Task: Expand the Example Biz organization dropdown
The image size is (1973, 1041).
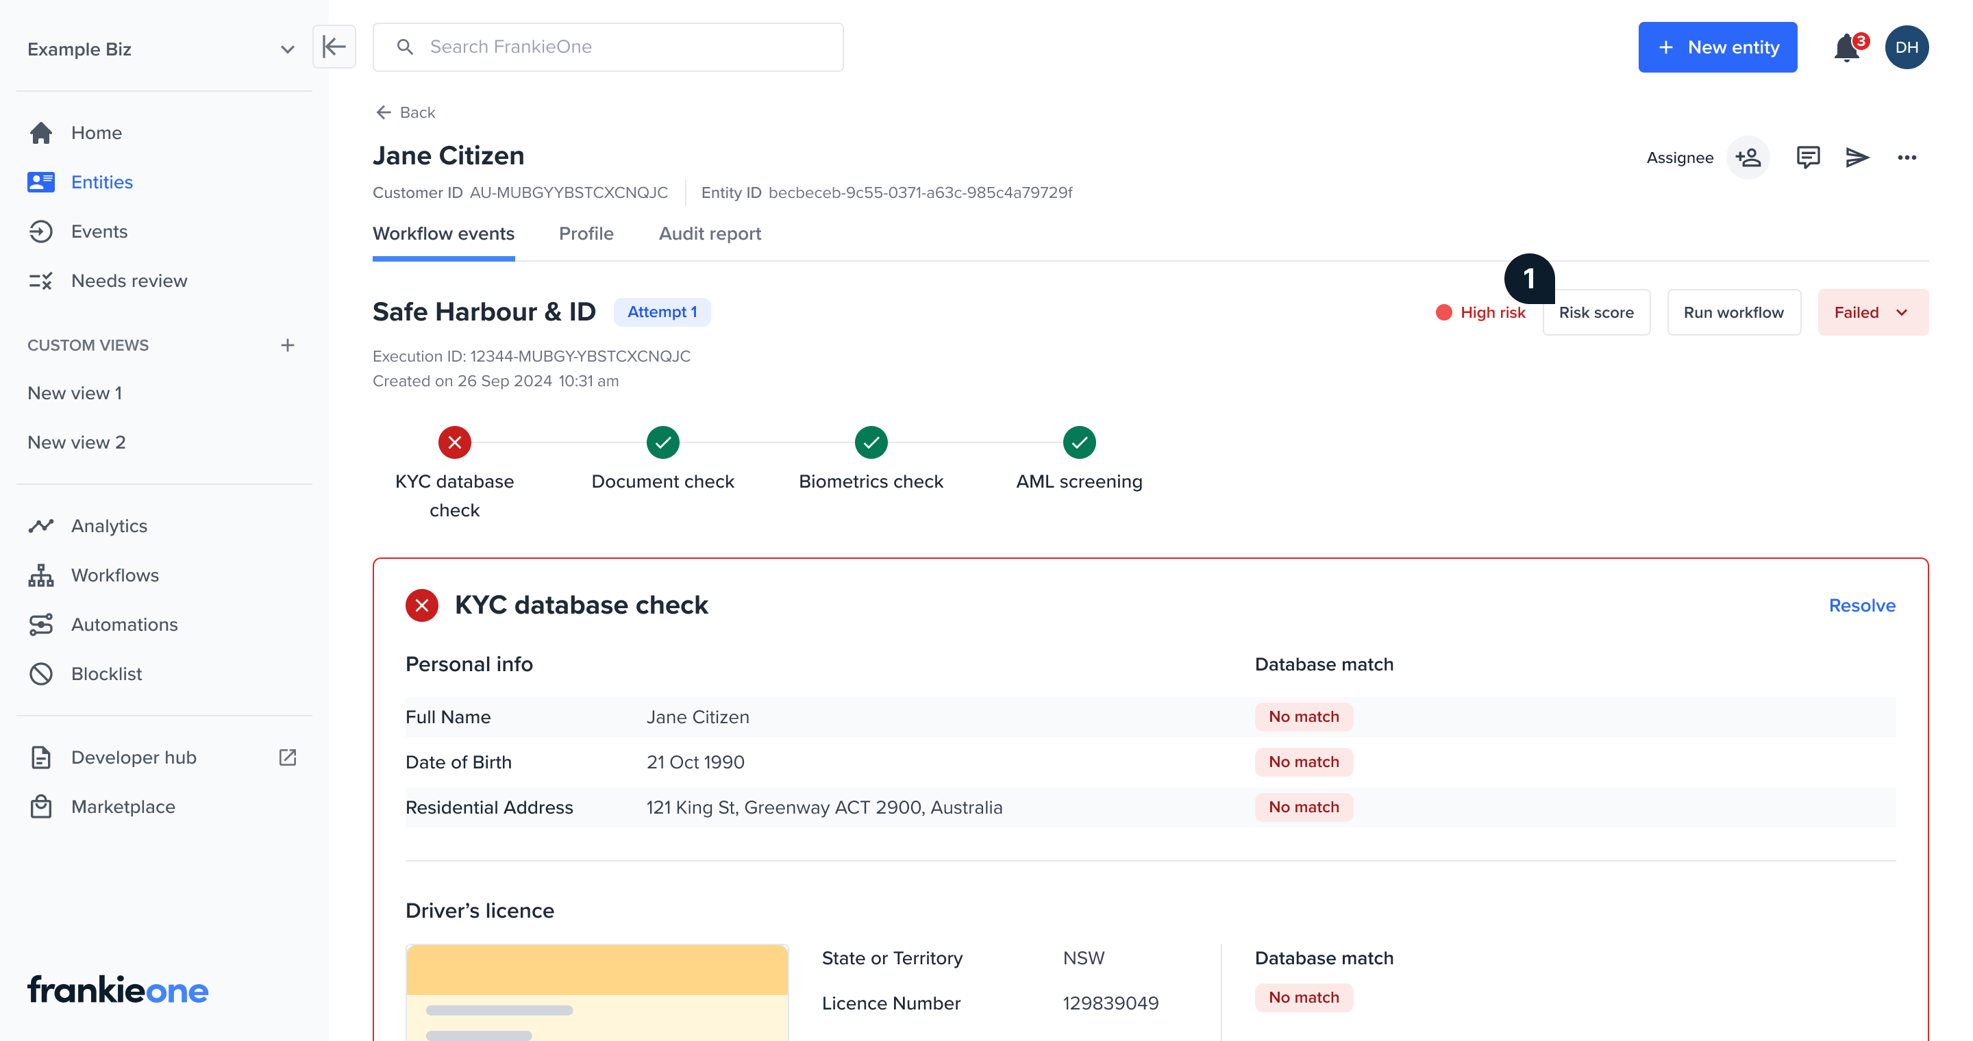Action: click(287, 50)
